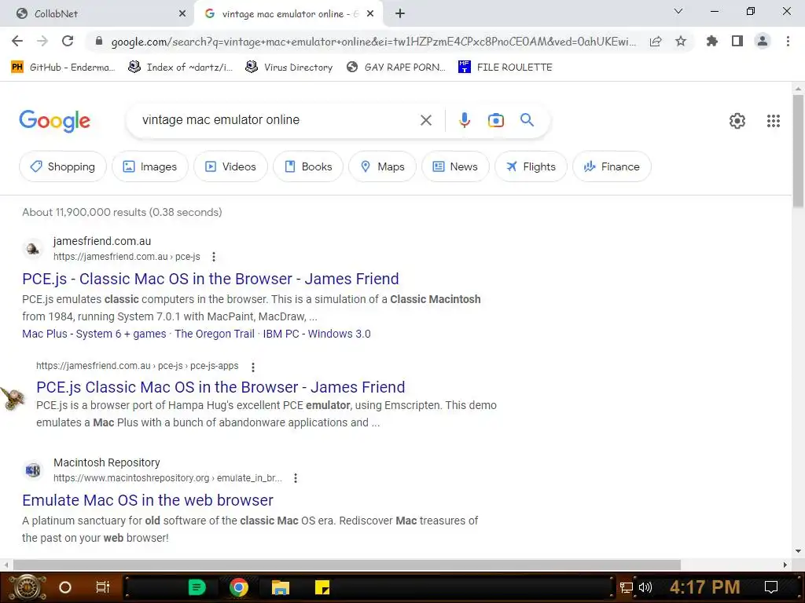This screenshot has height=603, width=805.
Task: Click the vertical scrollbar thumb
Action: (x=798, y=152)
